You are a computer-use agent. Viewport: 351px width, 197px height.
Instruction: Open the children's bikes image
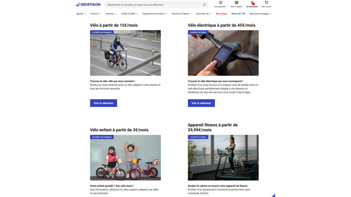(125, 157)
